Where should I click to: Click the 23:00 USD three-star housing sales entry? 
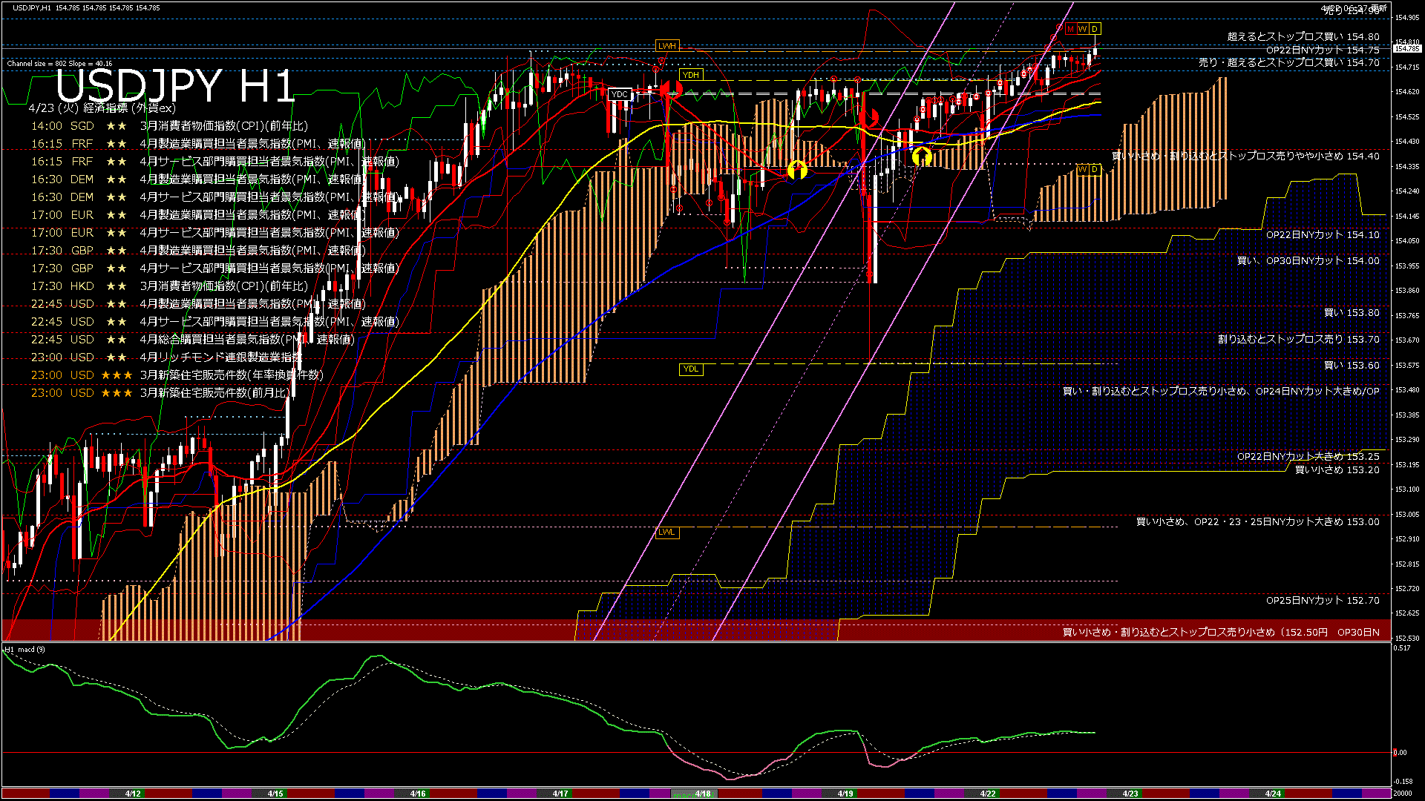[177, 375]
